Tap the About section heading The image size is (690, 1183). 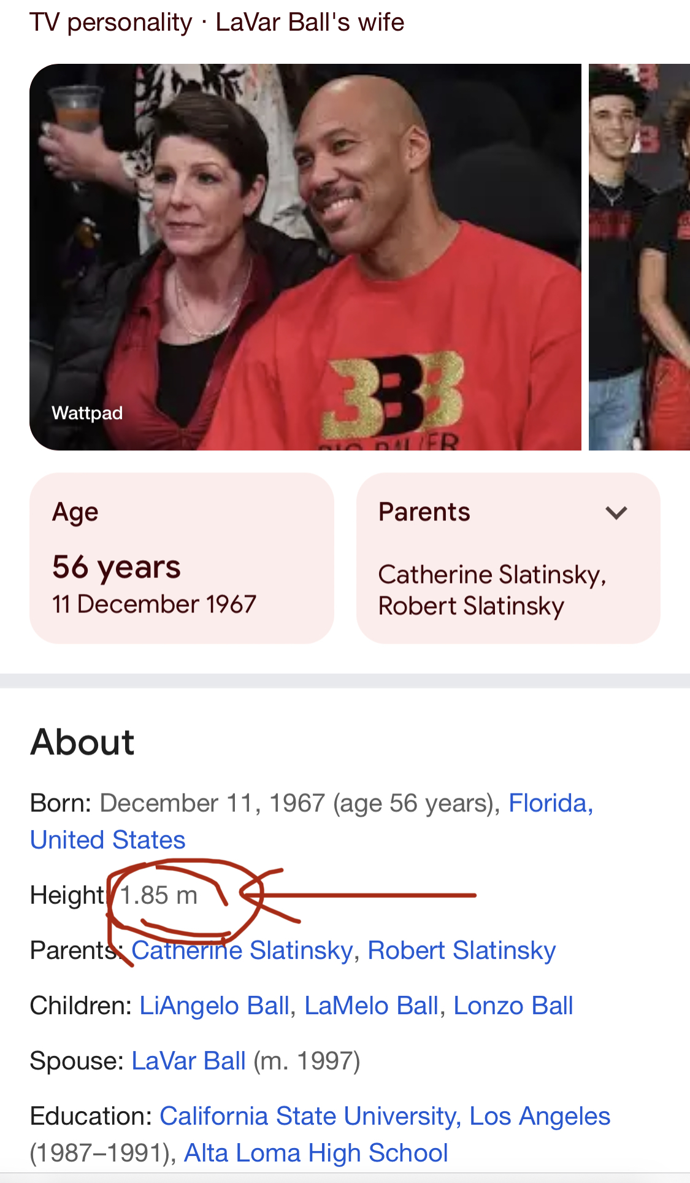(x=83, y=742)
